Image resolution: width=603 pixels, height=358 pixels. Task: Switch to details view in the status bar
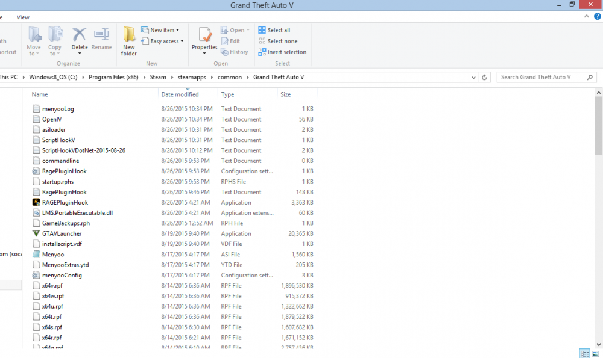coord(584,353)
